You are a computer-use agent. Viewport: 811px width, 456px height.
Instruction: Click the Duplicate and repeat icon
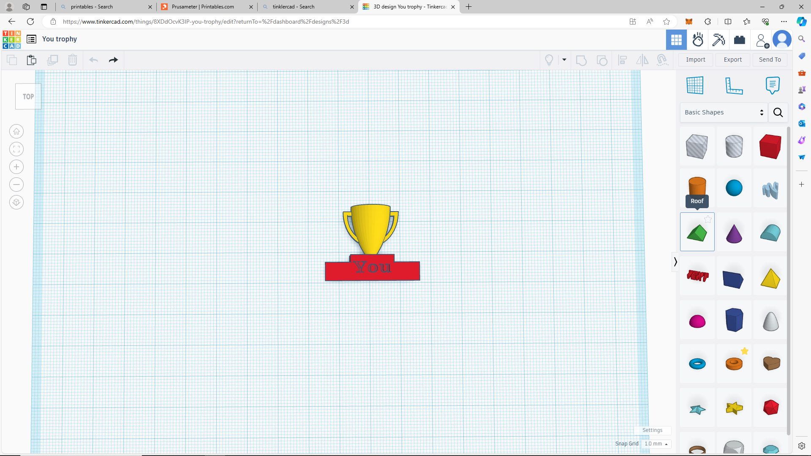(x=52, y=60)
